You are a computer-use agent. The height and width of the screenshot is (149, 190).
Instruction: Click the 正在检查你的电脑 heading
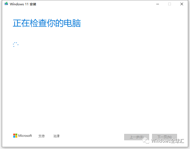coord(47,23)
